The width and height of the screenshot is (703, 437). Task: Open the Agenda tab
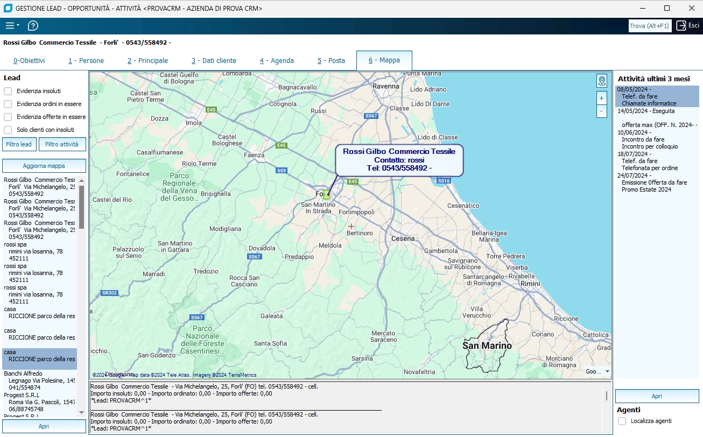point(277,61)
